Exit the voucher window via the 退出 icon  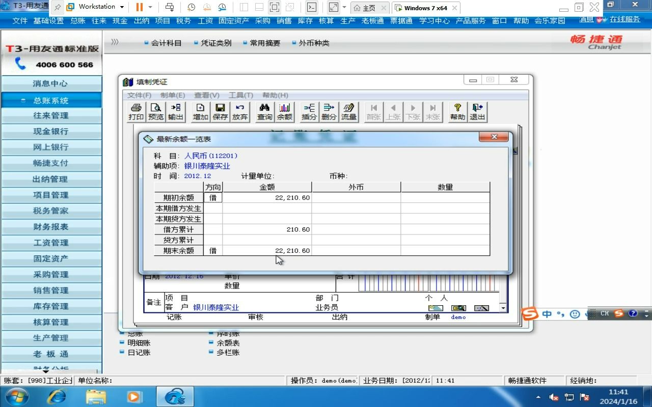477,111
